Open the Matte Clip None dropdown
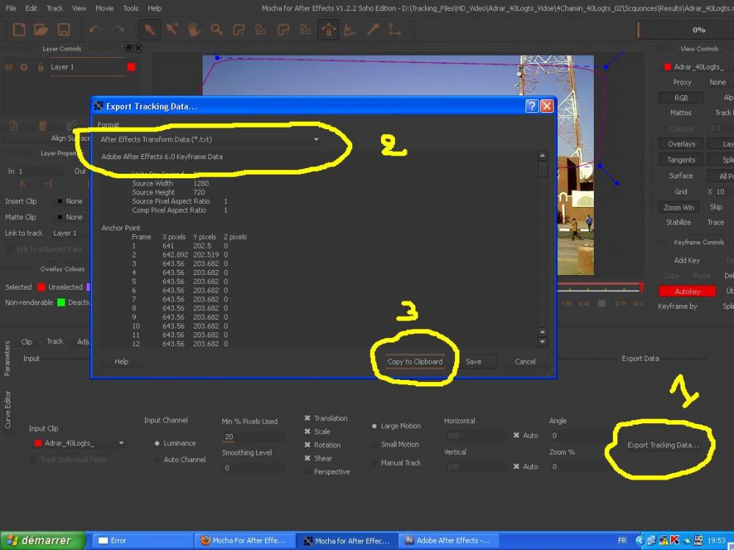Image resolution: width=734 pixels, height=550 pixels. coord(73,217)
